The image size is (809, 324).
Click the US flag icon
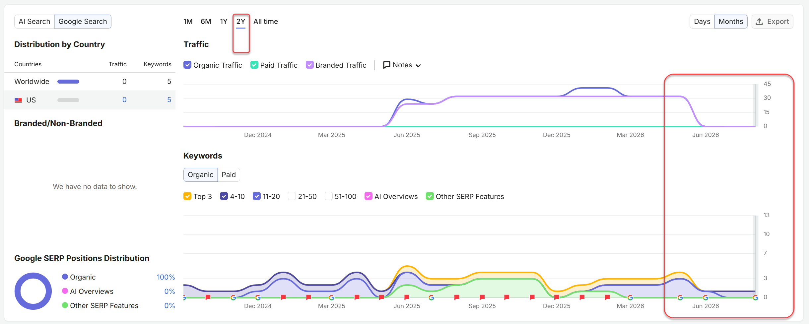[18, 100]
